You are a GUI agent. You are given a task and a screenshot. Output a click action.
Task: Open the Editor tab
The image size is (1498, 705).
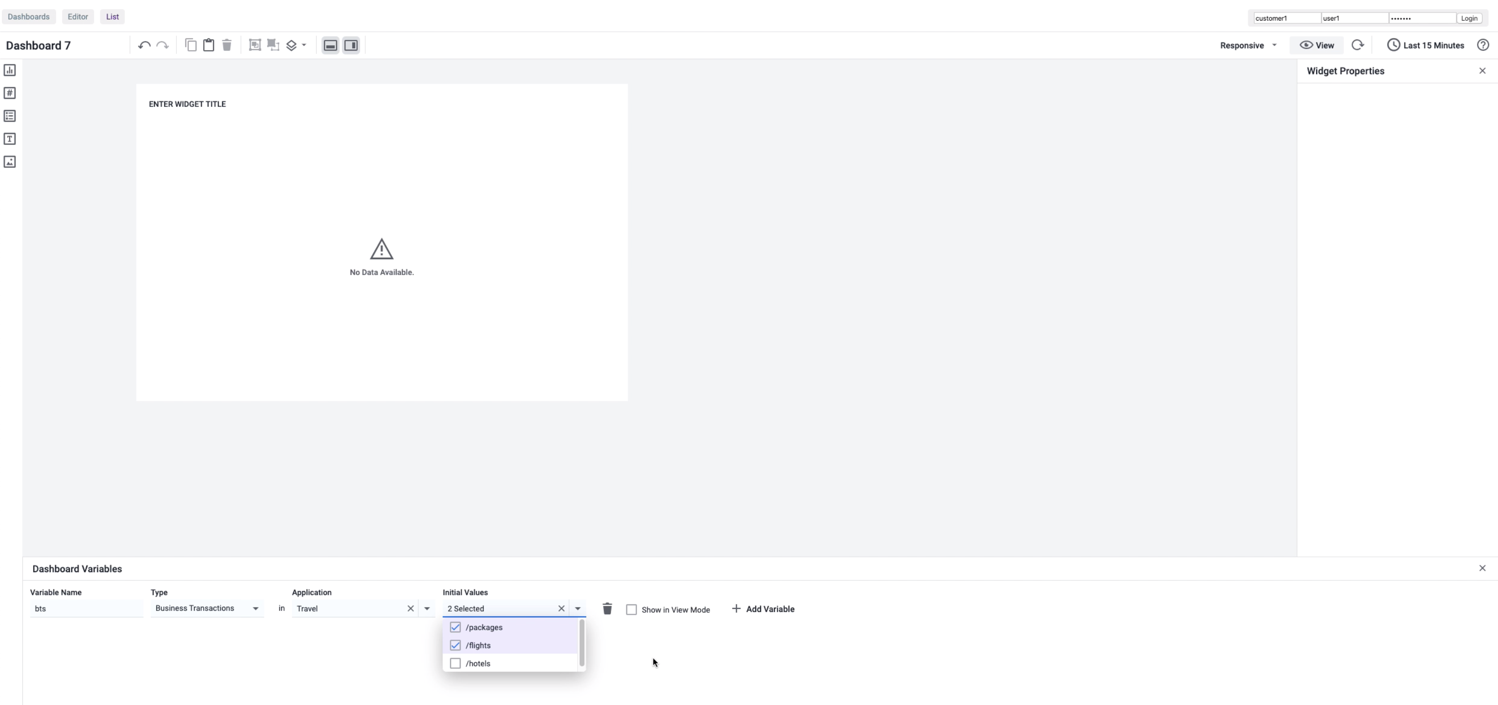pyautogui.click(x=78, y=17)
